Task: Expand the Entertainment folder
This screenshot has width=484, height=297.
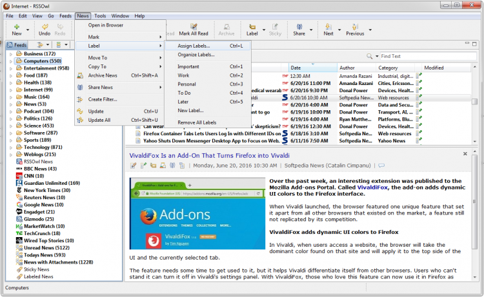Action: coord(11,68)
